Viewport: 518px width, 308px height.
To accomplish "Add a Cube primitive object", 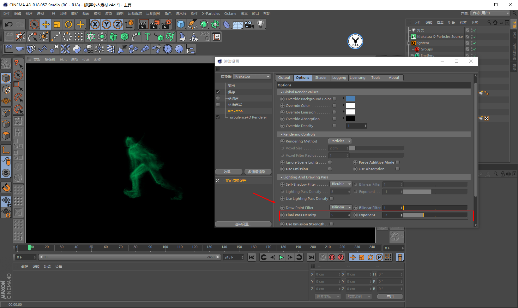I will (x=181, y=24).
